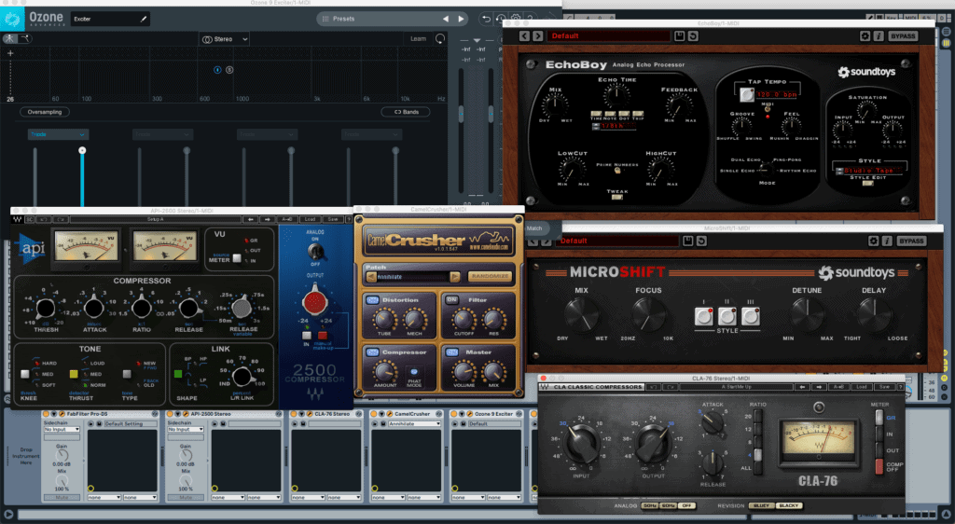Click EchoBoy Style Edit button
Image resolution: width=955 pixels, height=524 pixels.
pos(868,183)
